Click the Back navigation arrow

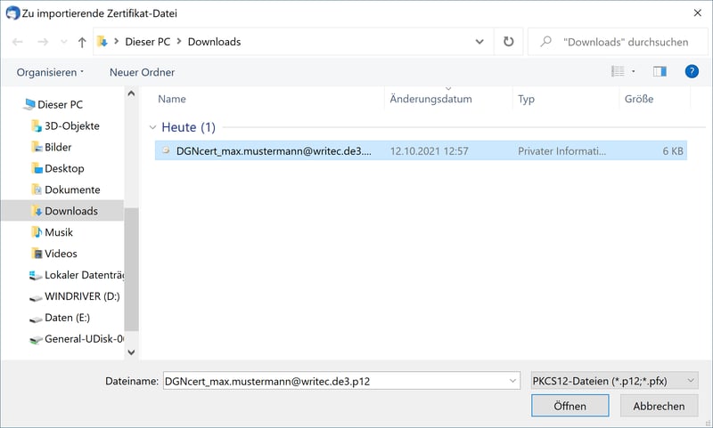(x=18, y=42)
